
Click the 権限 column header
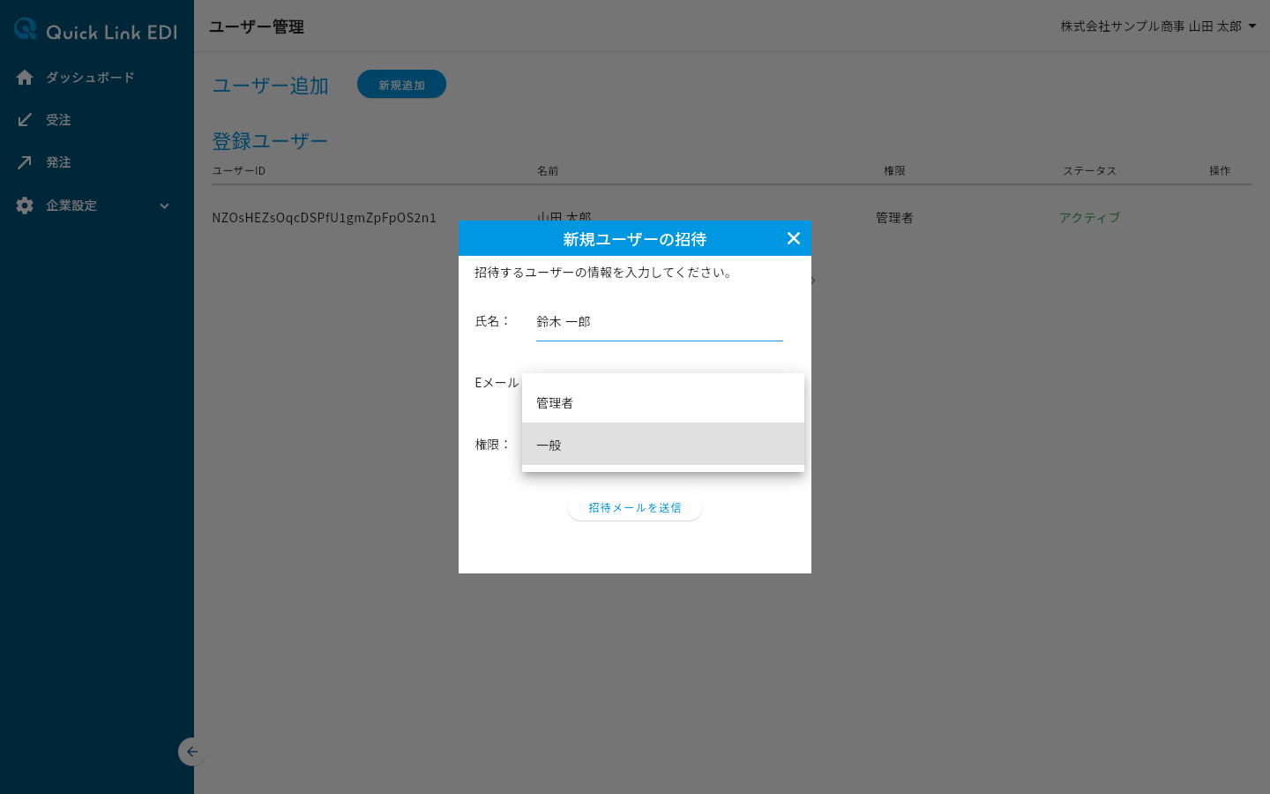coord(894,170)
